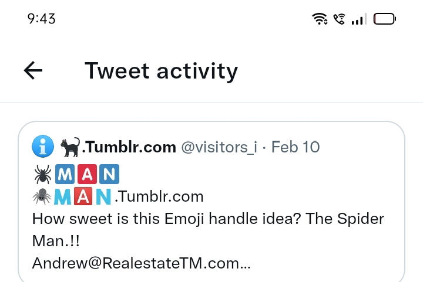The height and width of the screenshot is (282, 423).
Task: Click the black cat emoji
Action: 69,147
